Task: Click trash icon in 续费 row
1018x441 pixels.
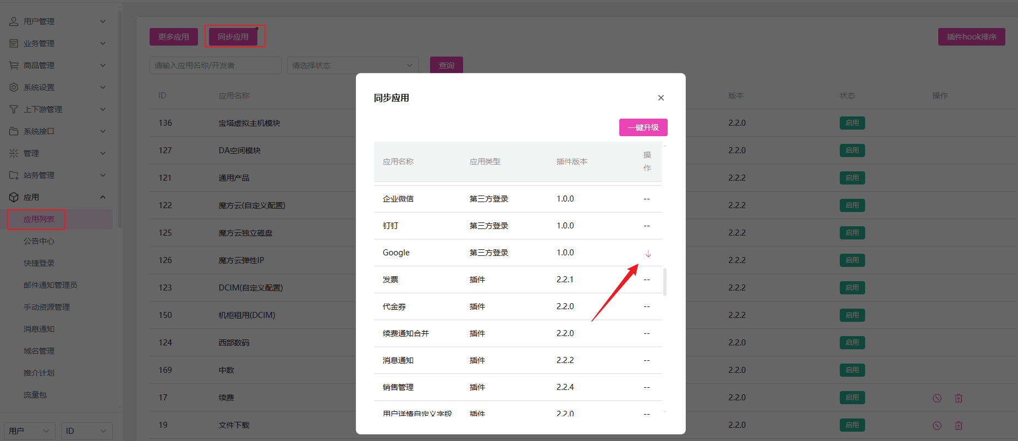Action: pyautogui.click(x=959, y=398)
